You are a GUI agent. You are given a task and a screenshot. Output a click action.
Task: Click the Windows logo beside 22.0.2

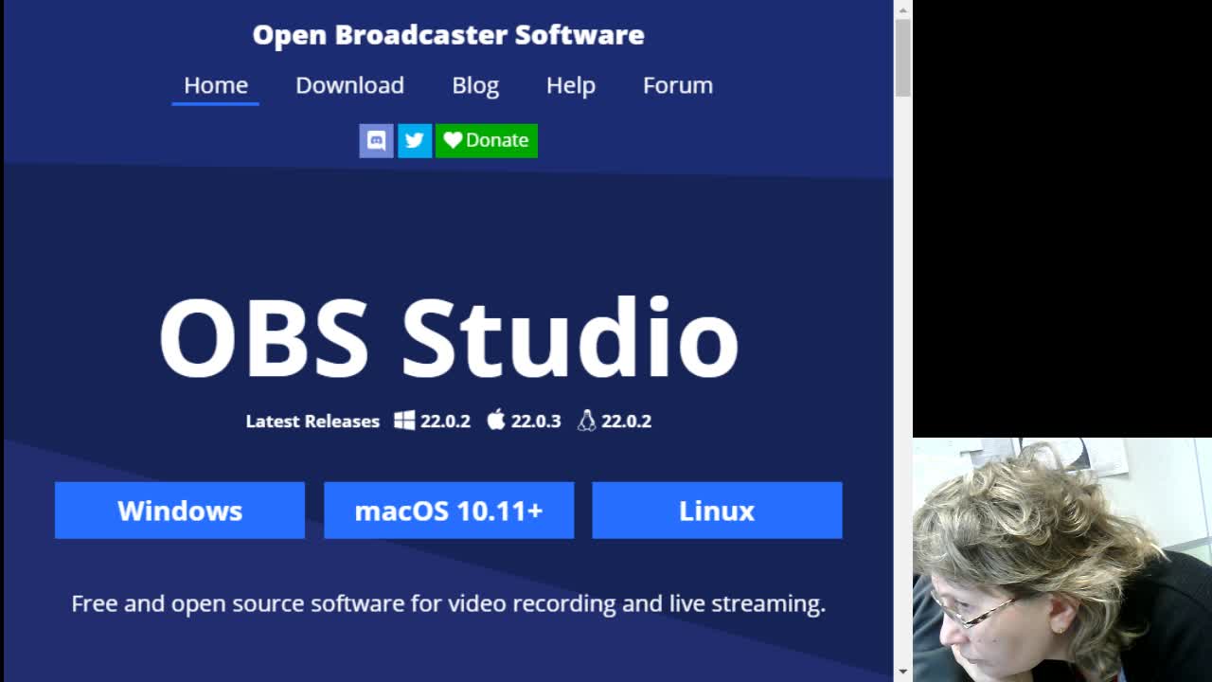404,421
